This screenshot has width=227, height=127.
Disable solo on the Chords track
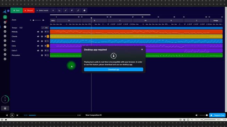pos(48,36)
